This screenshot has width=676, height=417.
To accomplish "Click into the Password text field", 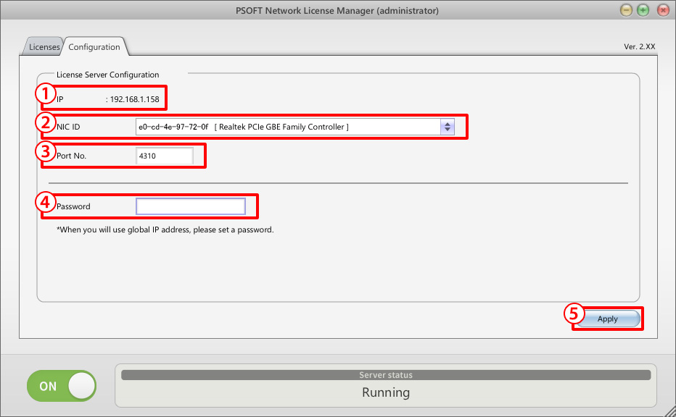I will [x=191, y=206].
